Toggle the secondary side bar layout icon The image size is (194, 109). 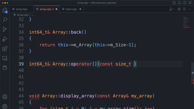pos(185,3)
